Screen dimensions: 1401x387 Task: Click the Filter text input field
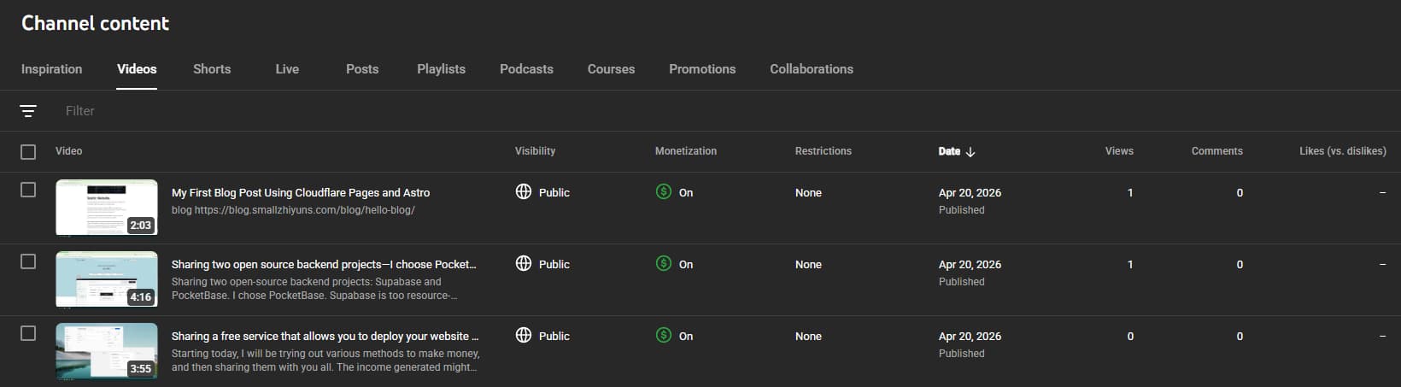point(256,111)
